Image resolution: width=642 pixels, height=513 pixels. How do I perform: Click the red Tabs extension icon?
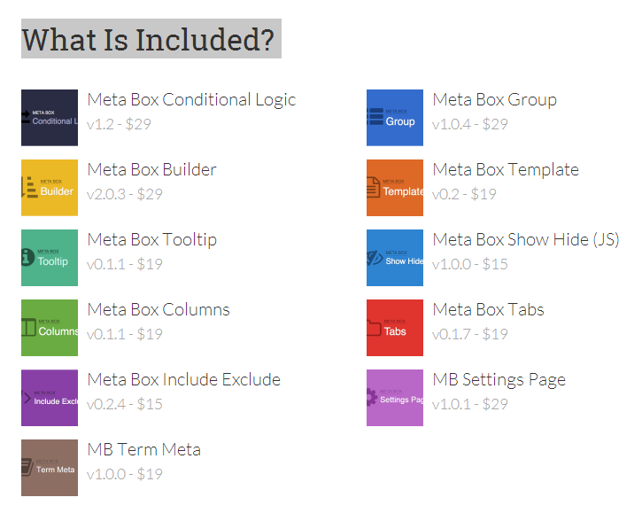(x=395, y=328)
